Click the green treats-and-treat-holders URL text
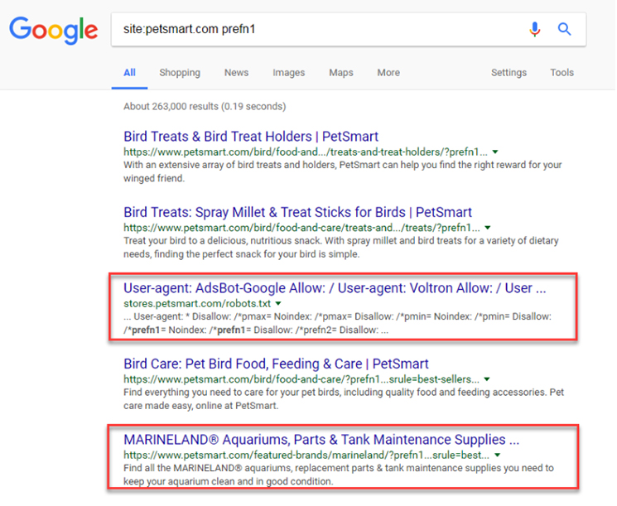The width and height of the screenshot is (617, 506). point(306,152)
